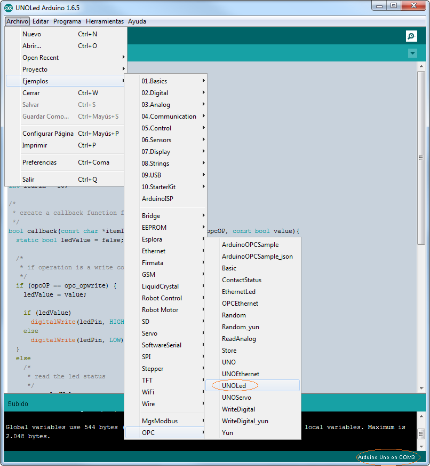Open the Robot Motor examples
Viewport: 430px width, 466px height.
(165, 309)
